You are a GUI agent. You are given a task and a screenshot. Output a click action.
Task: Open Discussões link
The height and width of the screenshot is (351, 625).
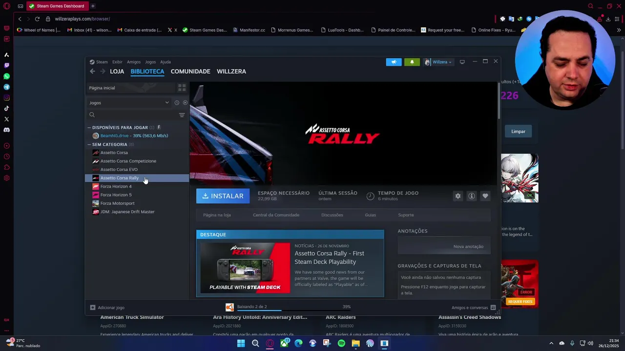[x=332, y=215]
